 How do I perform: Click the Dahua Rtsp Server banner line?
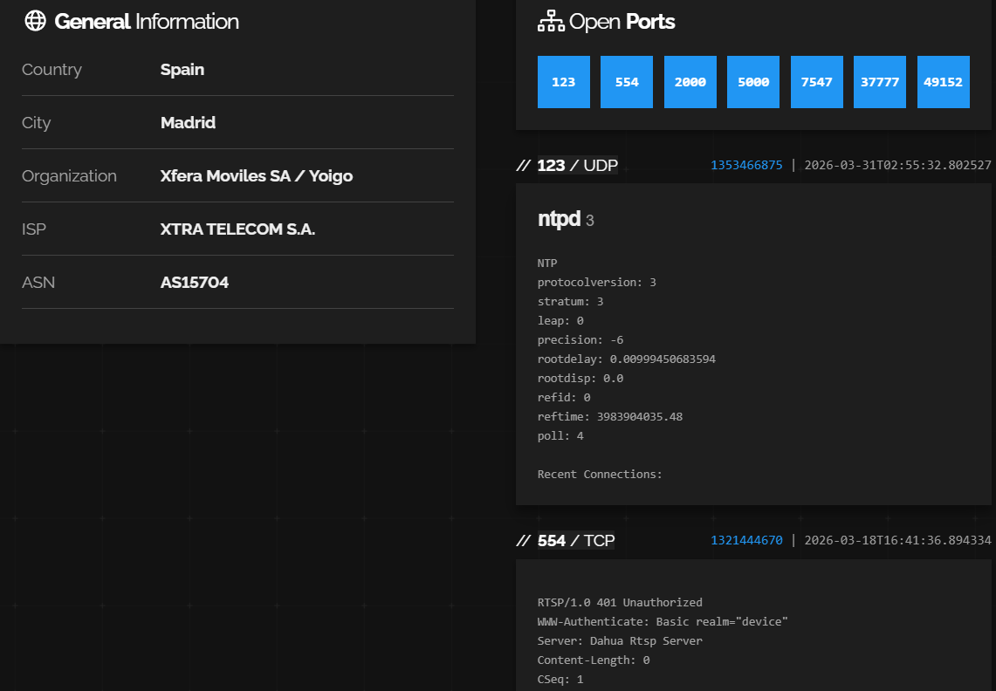(x=620, y=641)
